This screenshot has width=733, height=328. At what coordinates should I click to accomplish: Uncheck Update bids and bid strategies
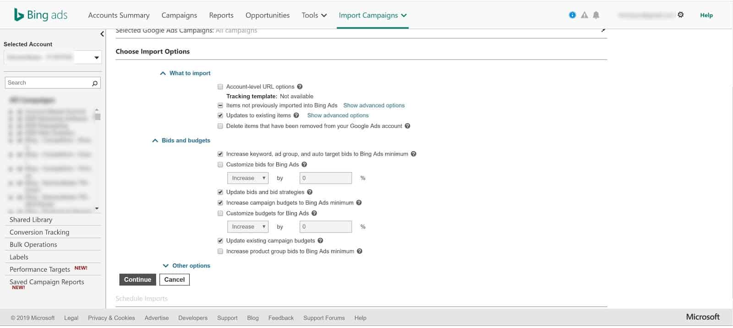tap(220, 192)
